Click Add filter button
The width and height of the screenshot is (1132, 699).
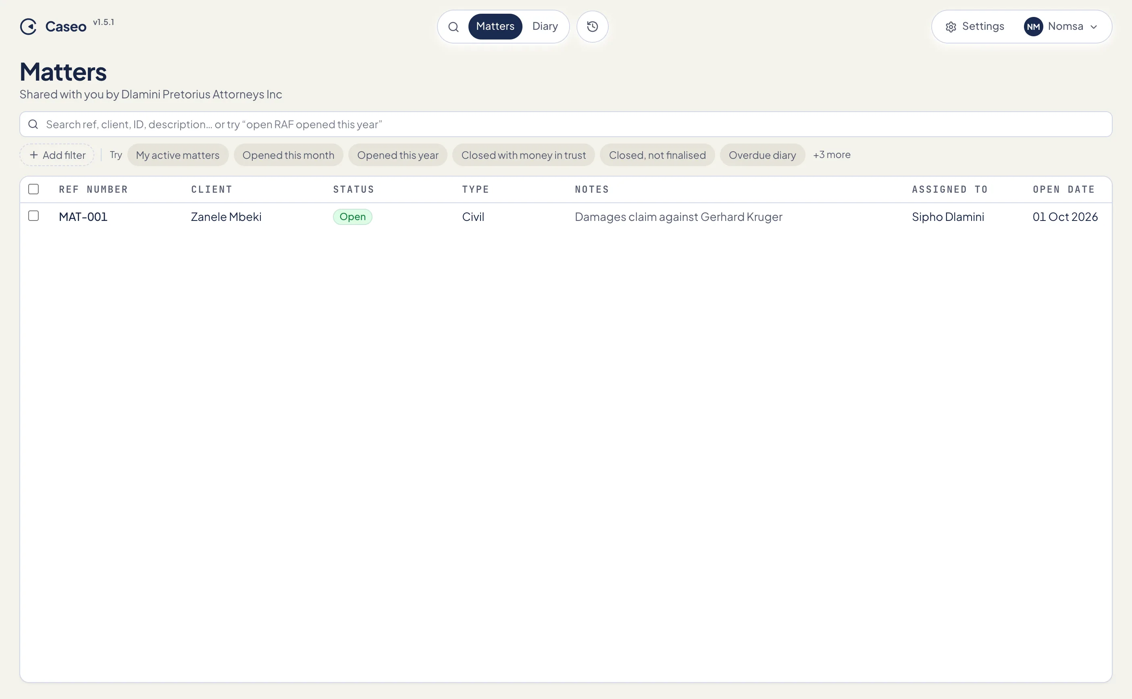tap(57, 155)
